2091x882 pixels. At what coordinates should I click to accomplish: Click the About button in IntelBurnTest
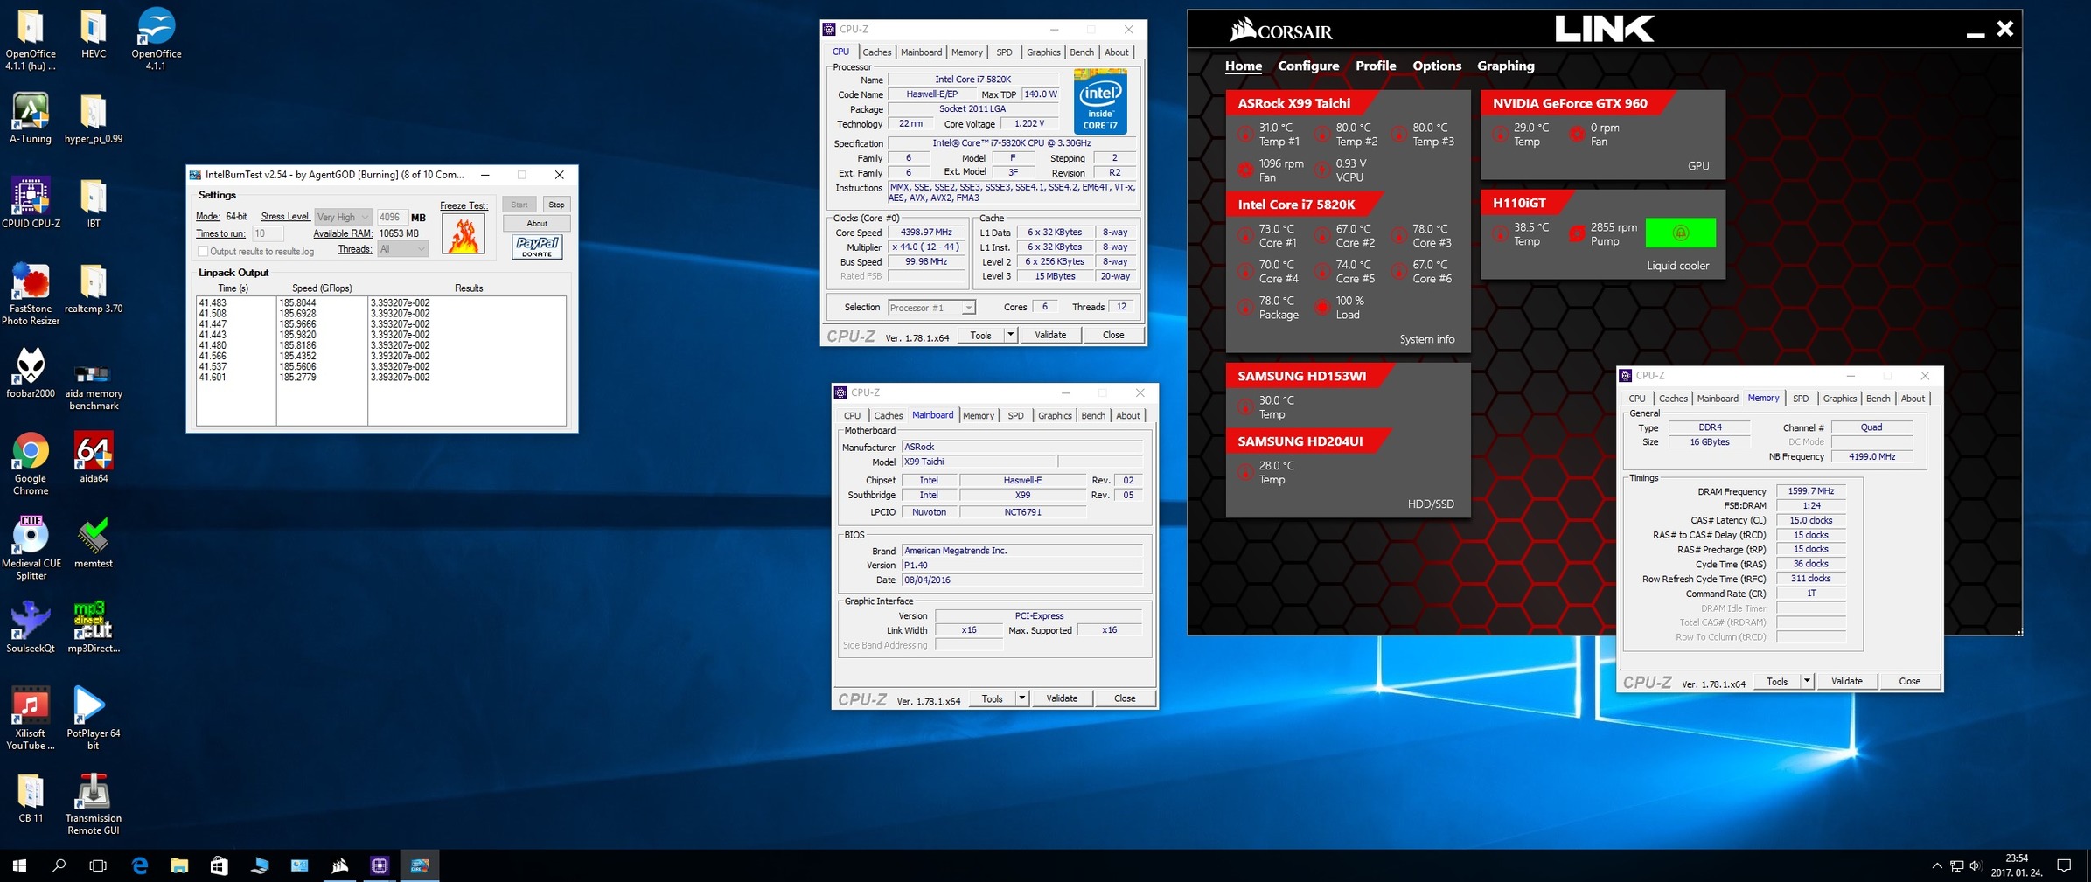[x=537, y=224]
